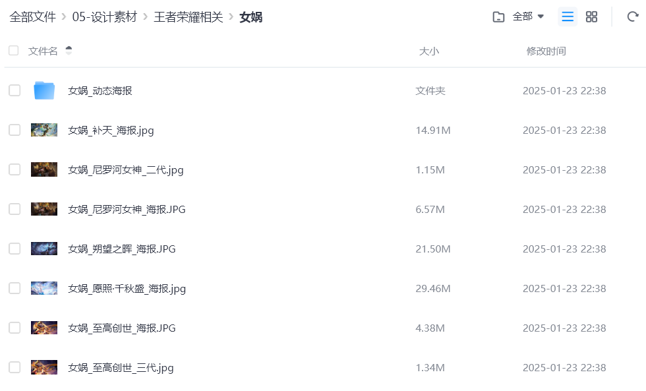Check the box for 女娲_动态海报
The width and height of the screenshot is (646, 391).
pyautogui.click(x=15, y=90)
